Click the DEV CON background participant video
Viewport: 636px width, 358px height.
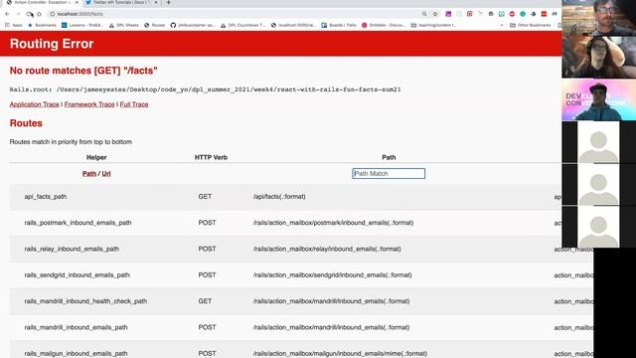coord(598,100)
